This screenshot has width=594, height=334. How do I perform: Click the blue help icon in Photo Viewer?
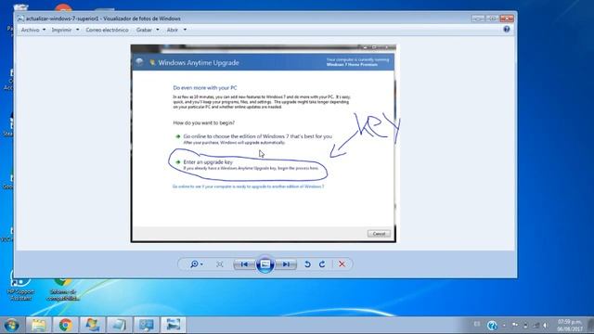507,29
